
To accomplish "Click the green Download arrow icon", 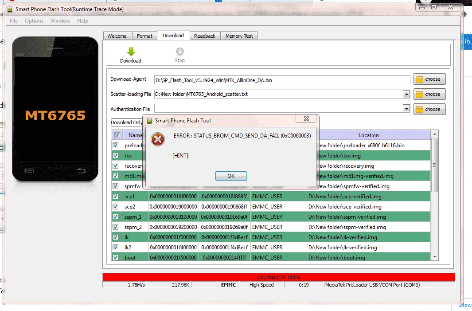I will (x=131, y=51).
